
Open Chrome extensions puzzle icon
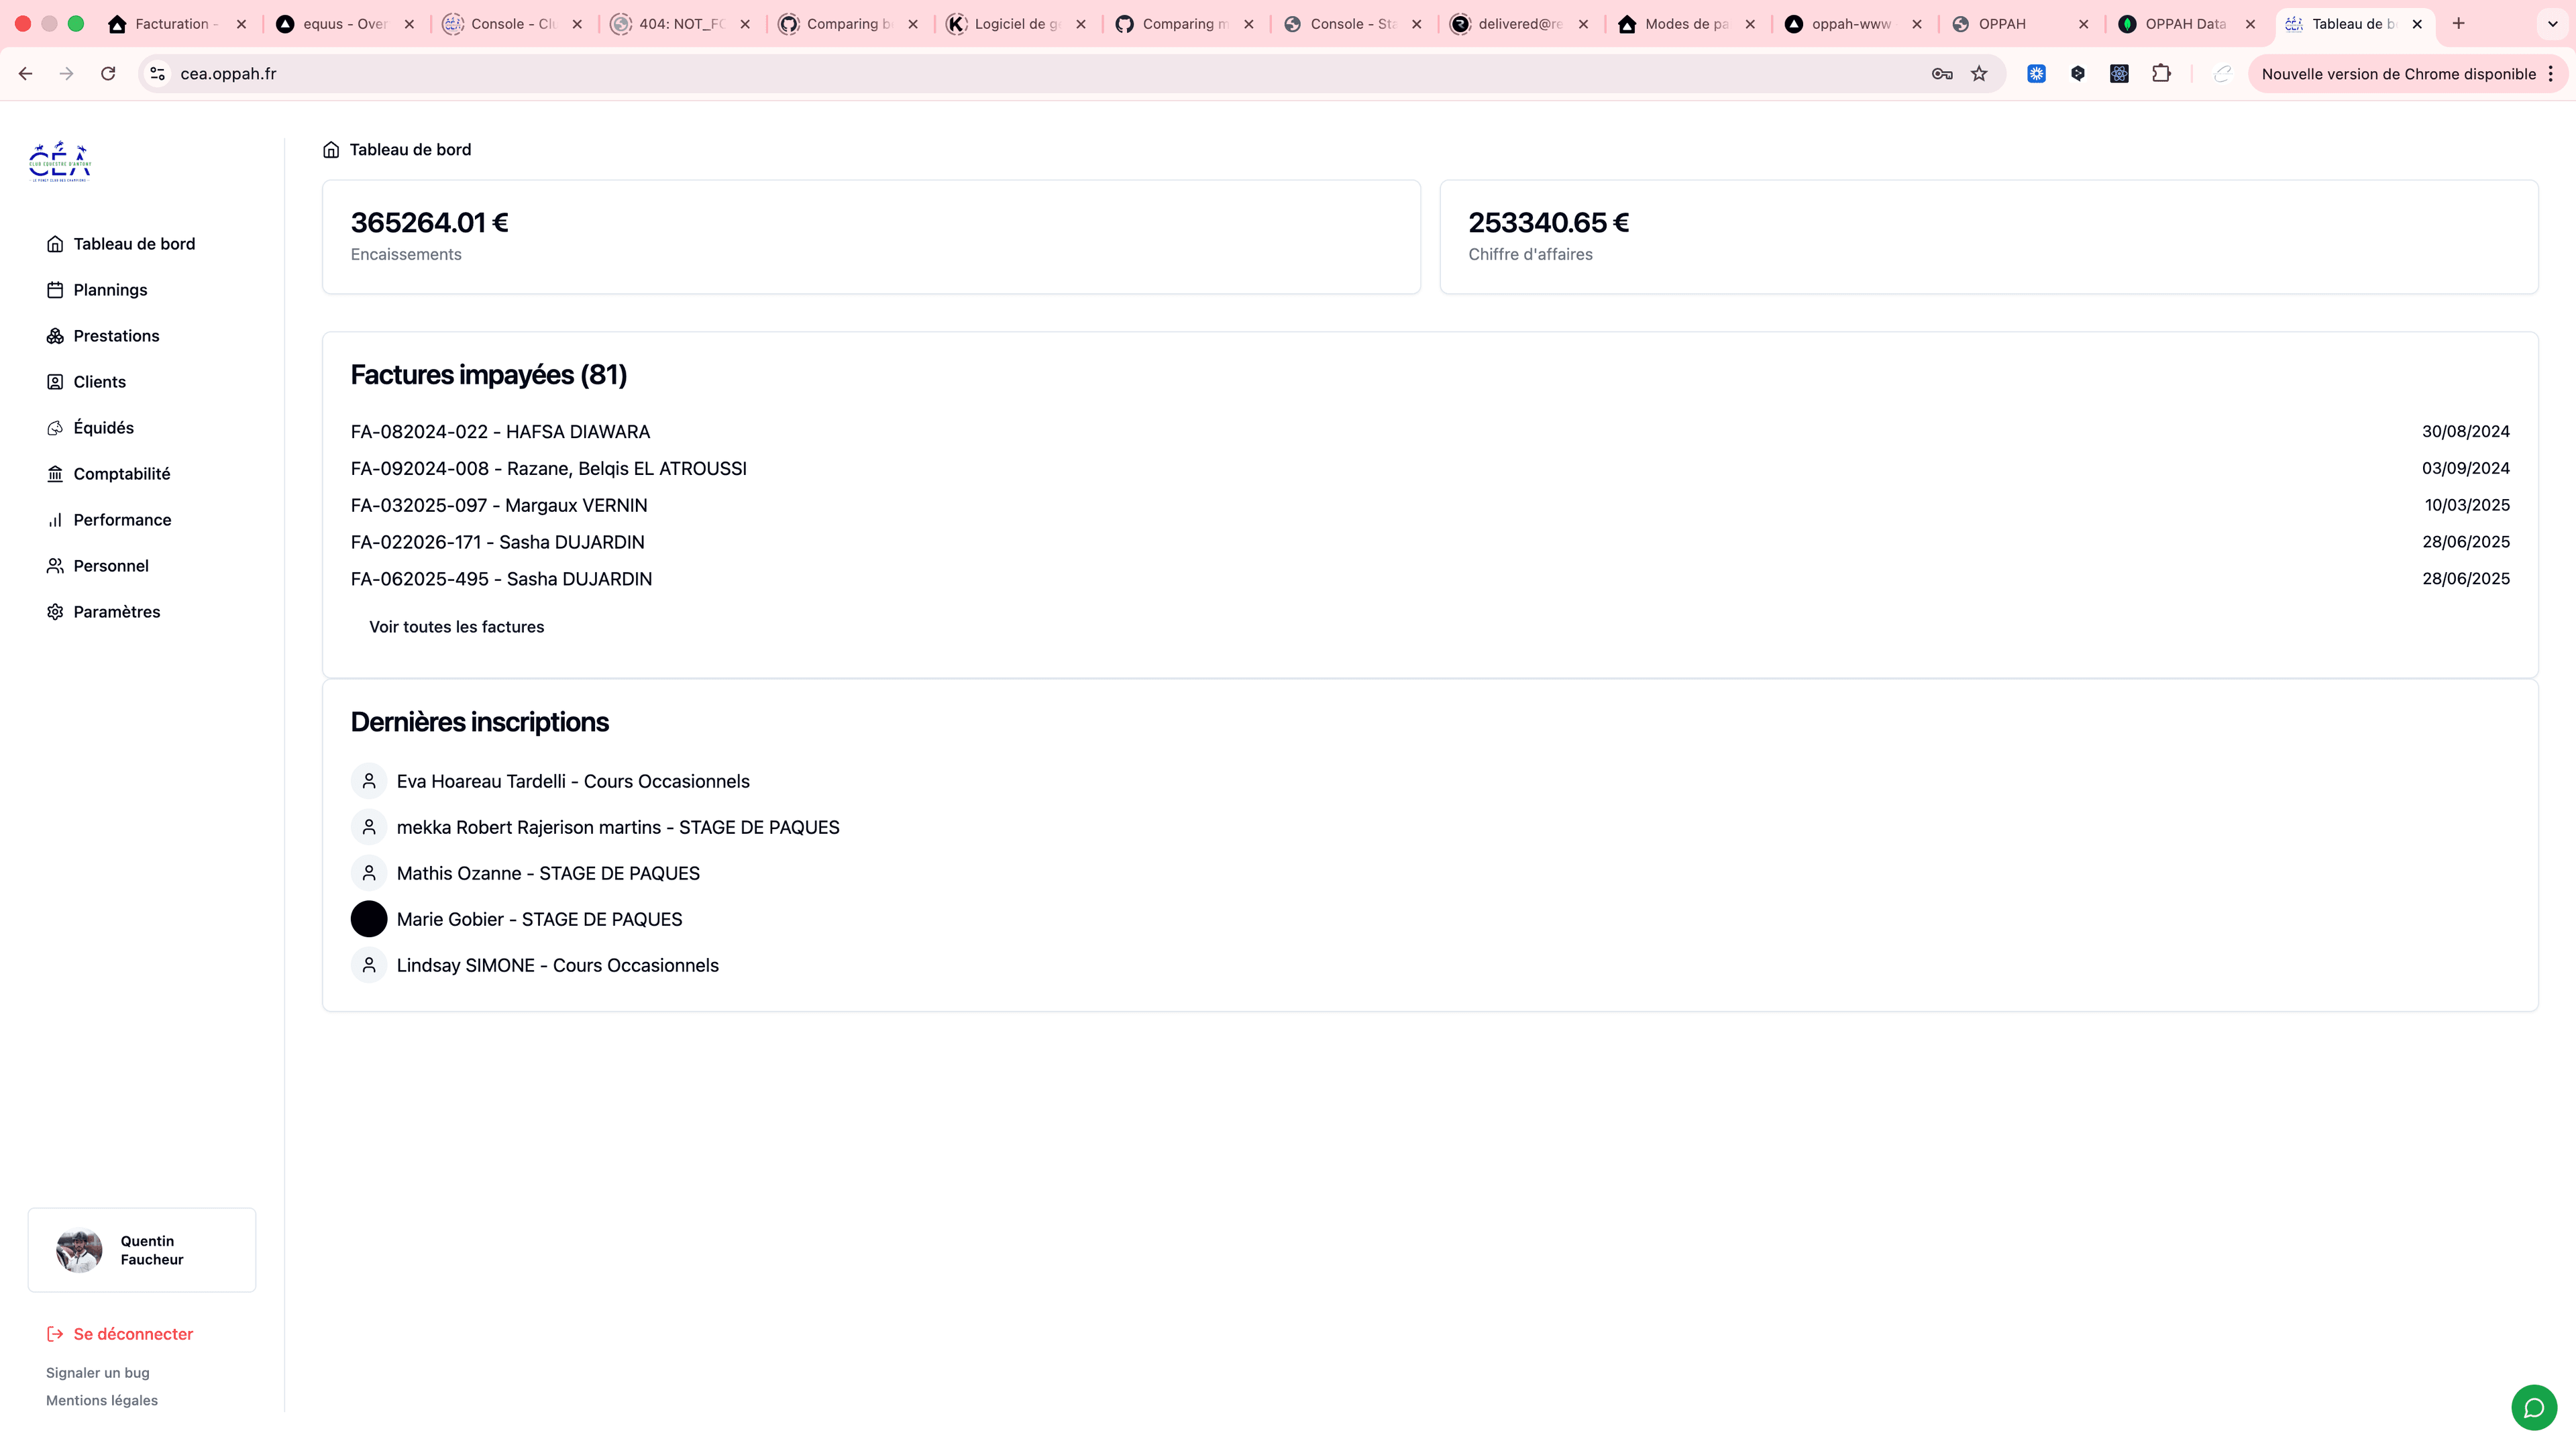coord(2161,74)
